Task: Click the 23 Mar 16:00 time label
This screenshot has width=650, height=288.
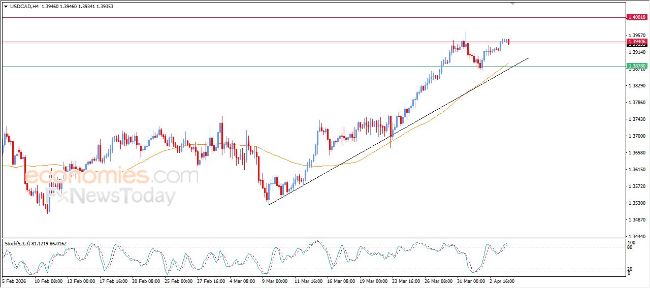Action: click(x=406, y=281)
